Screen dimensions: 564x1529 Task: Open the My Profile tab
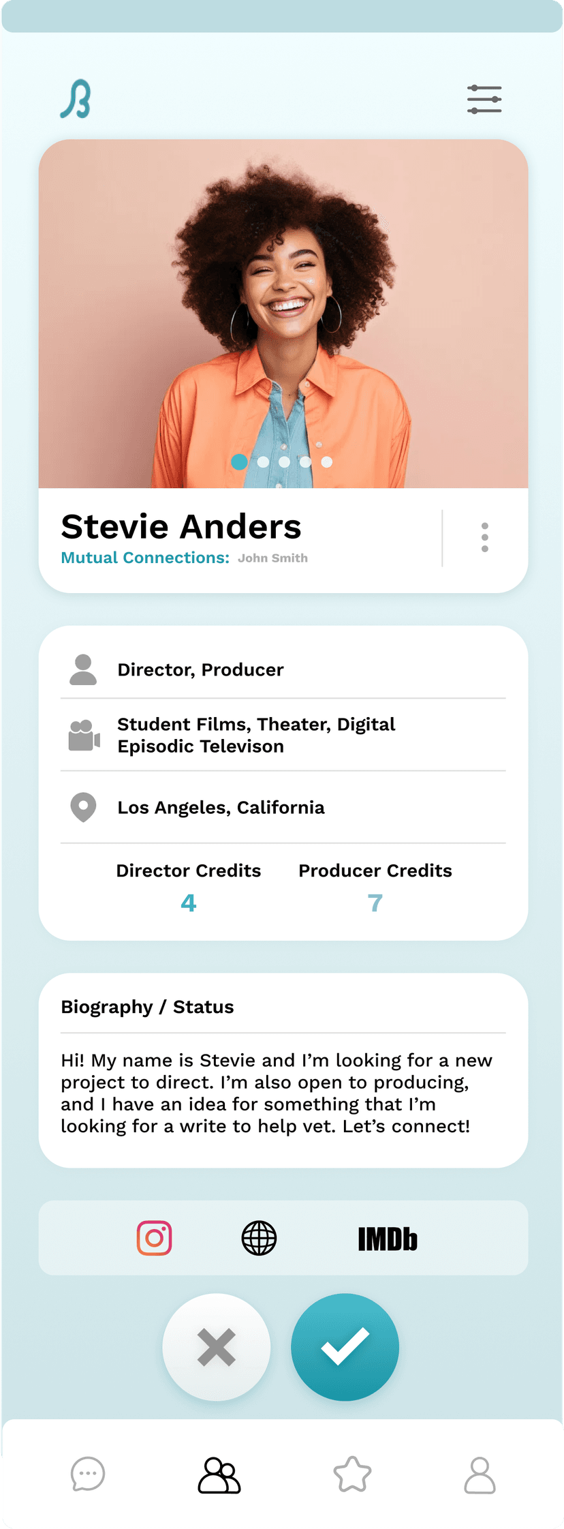(x=480, y=1475)
